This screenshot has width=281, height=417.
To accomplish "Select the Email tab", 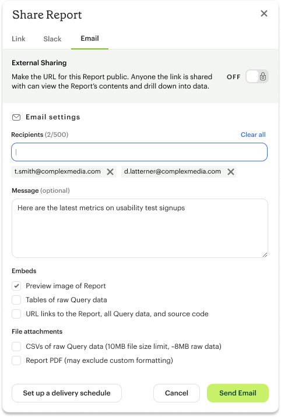I will 90,38.
